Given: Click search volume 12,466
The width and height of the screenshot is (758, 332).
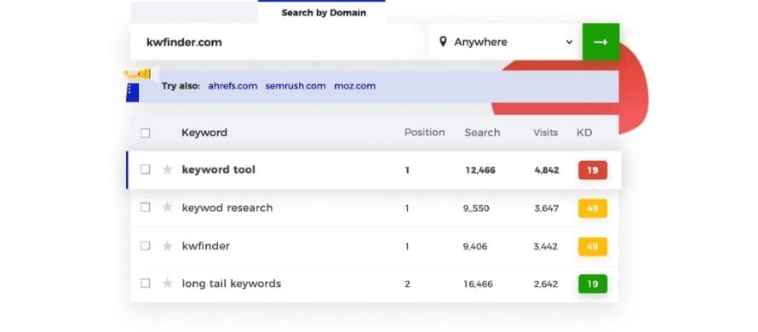Looking at the screenshot, I should pos(480,170).
